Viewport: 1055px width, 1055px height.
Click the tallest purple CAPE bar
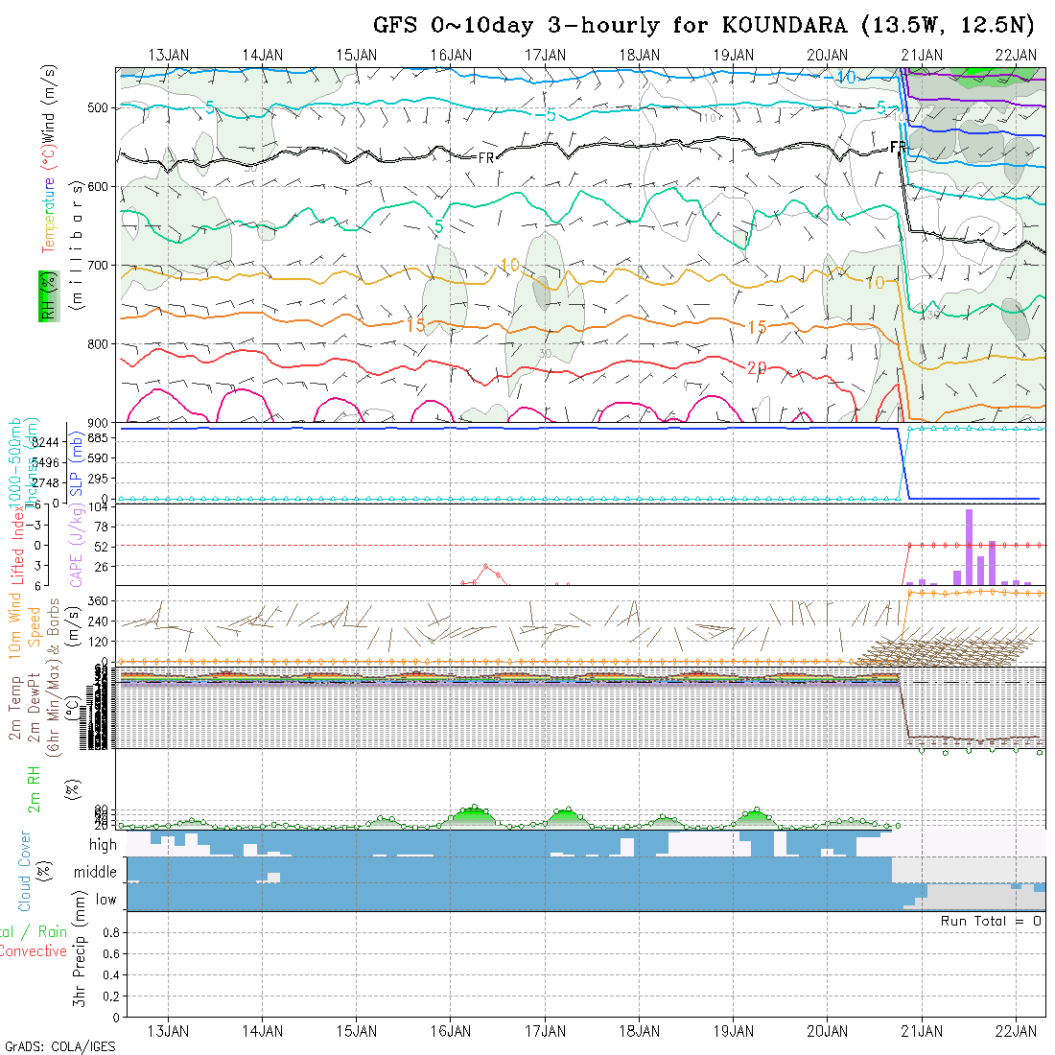970,546
